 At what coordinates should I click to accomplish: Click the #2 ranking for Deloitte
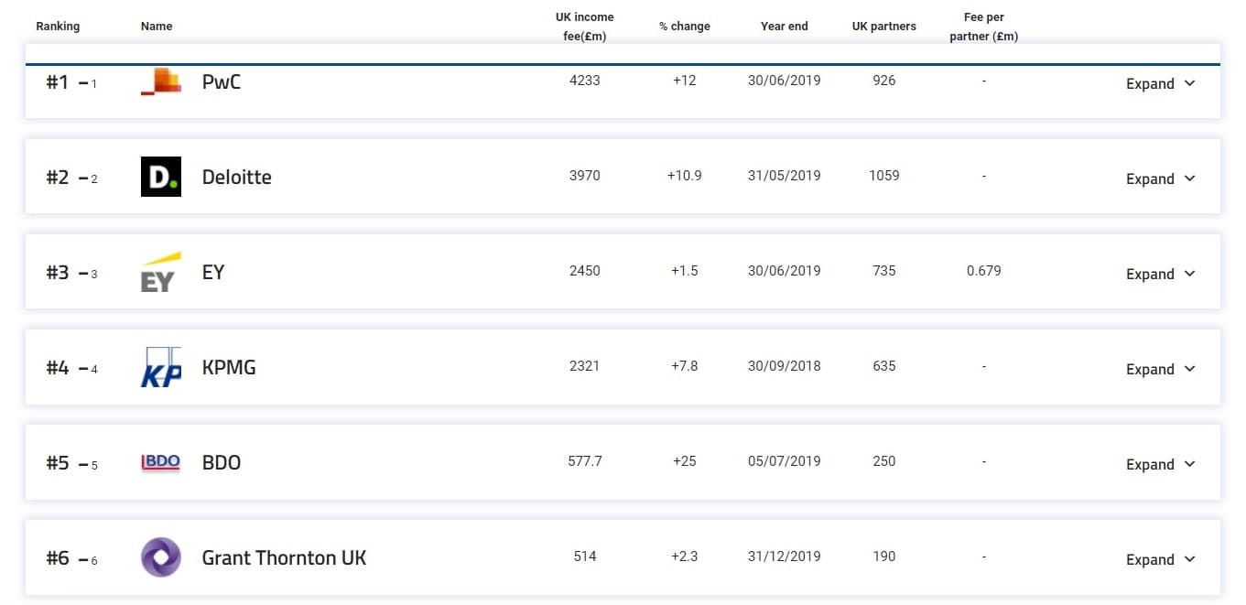coord(58,177)
